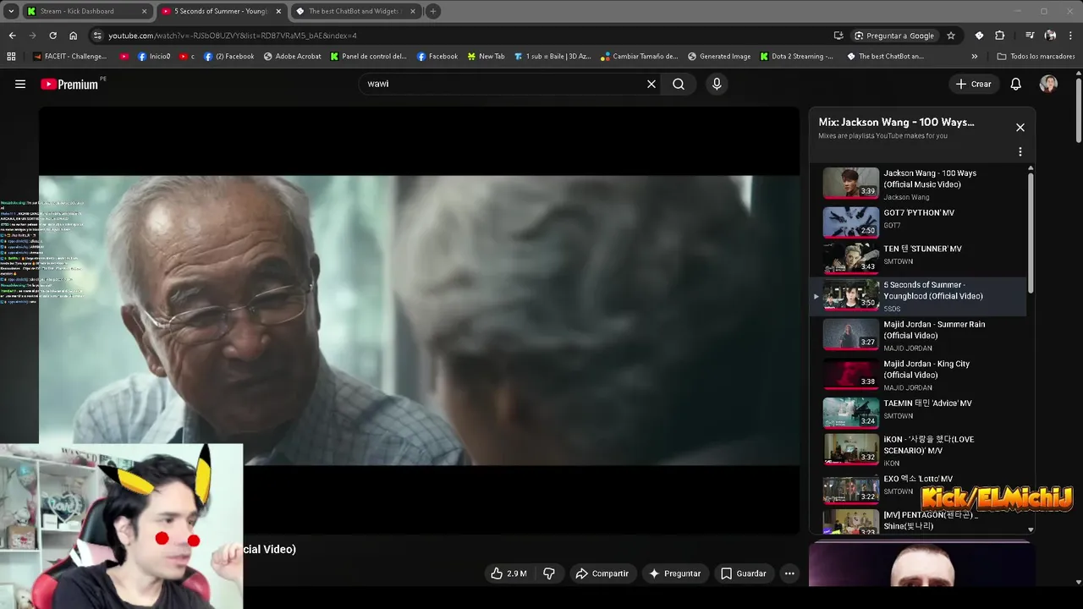
Task: Click the Preguntar button below video
Action: [x=674, y=573]
